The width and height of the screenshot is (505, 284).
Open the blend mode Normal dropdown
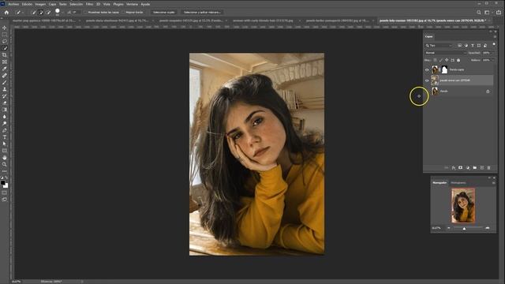(x=445, y=53)
